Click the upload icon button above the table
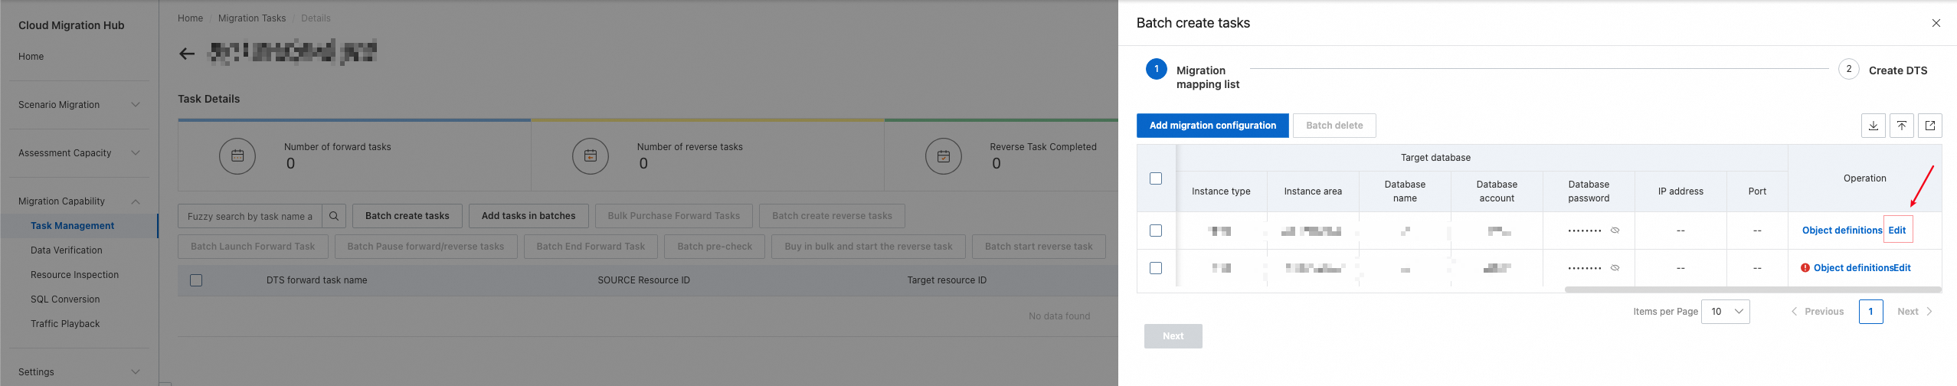The image size is (1957, 386). pyautogui.click(x=1902, y=126)
